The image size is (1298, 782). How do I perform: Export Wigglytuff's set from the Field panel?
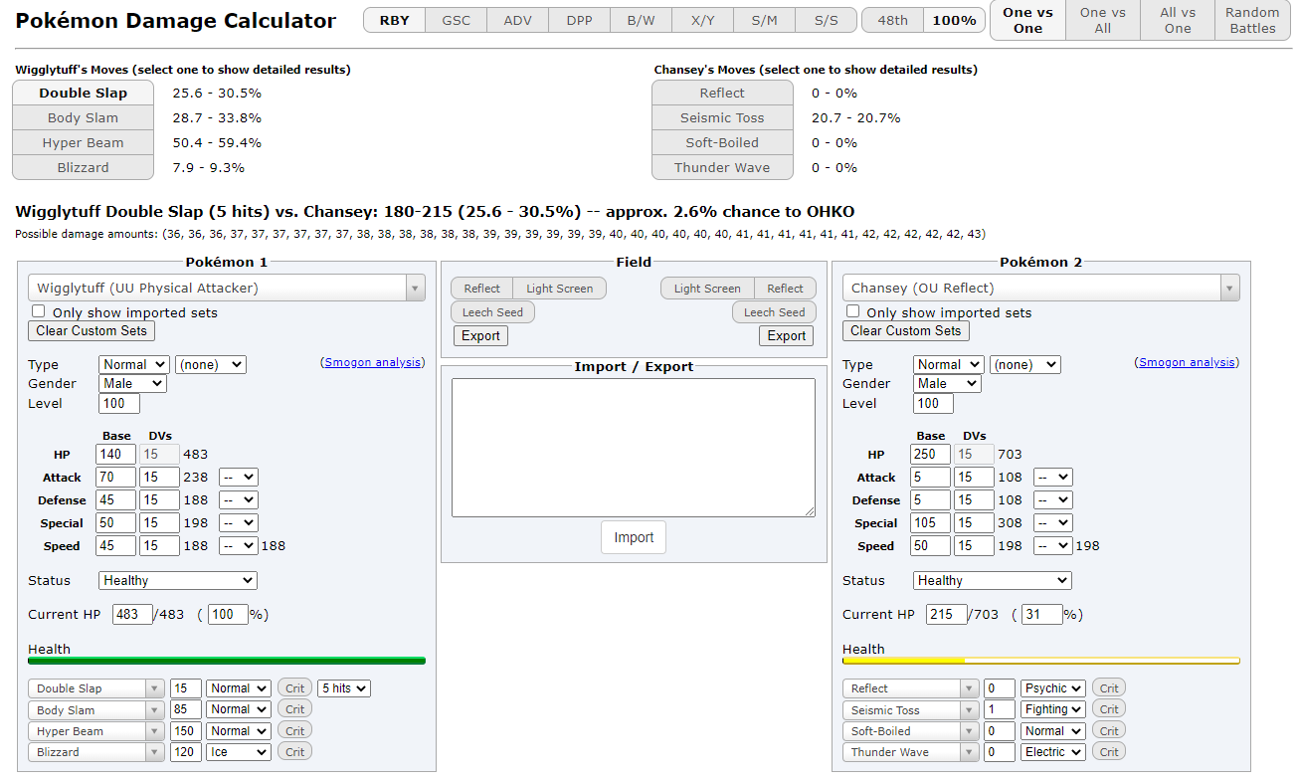tap(480, 336)
